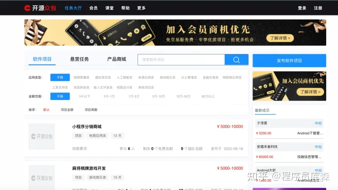338x190 pixels.
Task: Switch to the 软件项目 tab
Action: [42, 59]
